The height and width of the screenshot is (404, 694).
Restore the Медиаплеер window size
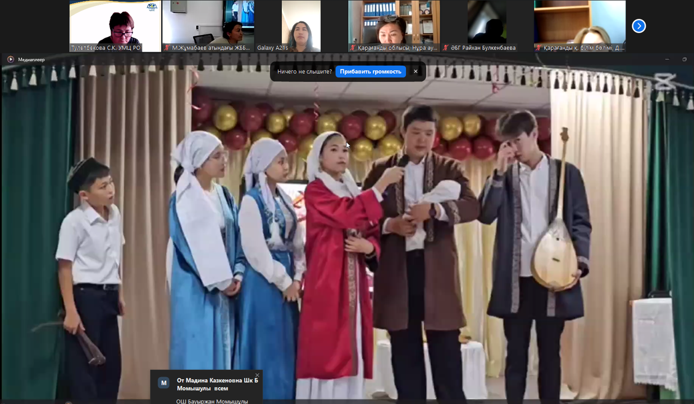684,59
